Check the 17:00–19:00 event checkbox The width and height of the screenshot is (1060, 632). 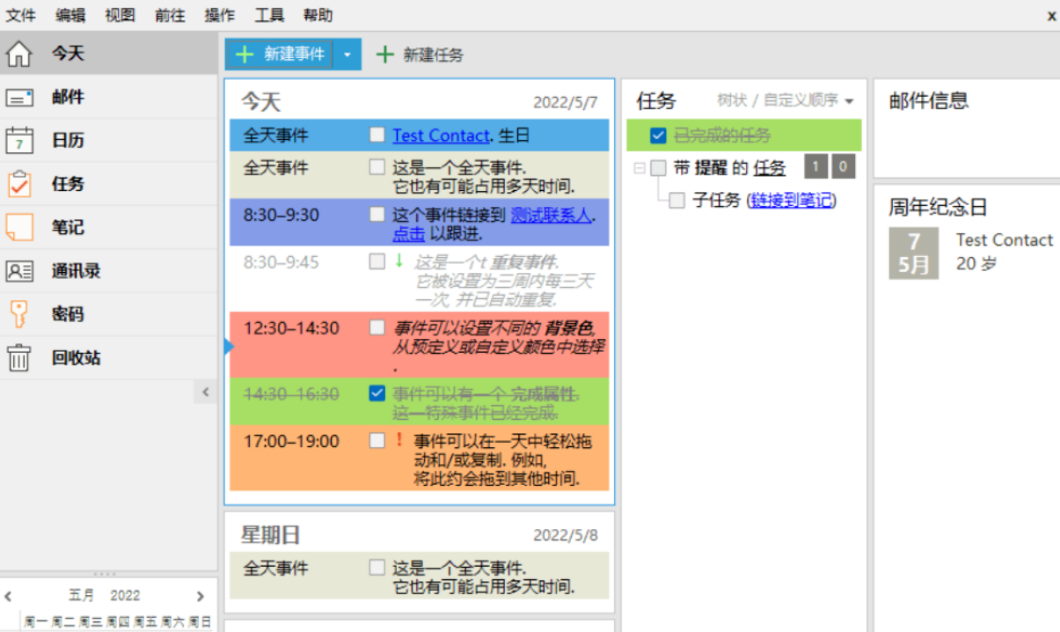377,441
